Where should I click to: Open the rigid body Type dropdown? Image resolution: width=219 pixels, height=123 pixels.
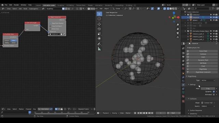coord(208,81)
